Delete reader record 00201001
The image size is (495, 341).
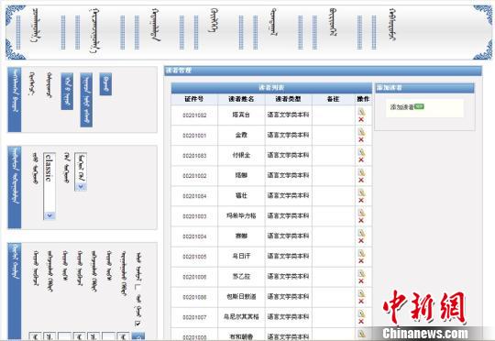point(361,139)
